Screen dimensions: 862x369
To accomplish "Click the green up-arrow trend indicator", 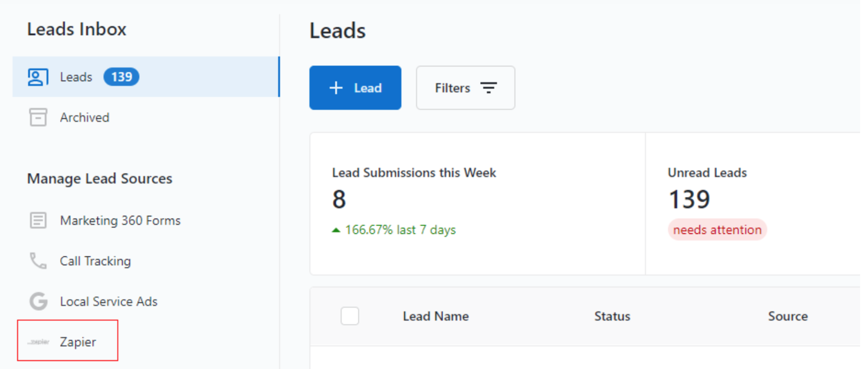I will pyautogui.click(x=336, y=230).
